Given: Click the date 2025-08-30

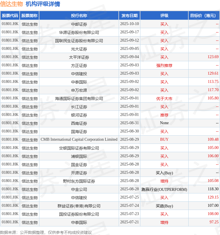Looking at the screenshot, I should coord(130,131).
